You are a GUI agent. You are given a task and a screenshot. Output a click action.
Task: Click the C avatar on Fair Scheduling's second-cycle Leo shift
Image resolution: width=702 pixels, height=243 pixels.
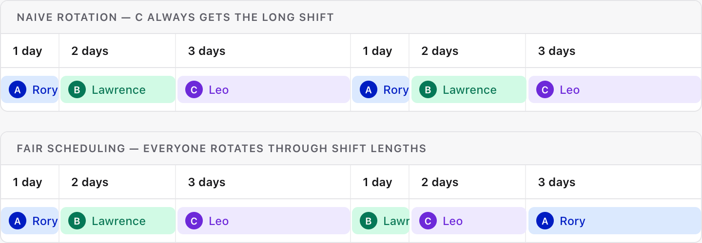428,221
